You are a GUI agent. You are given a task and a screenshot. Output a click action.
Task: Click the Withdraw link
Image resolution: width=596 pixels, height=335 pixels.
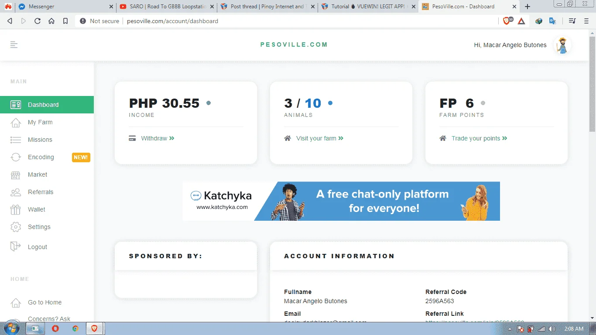click(158, 138)
